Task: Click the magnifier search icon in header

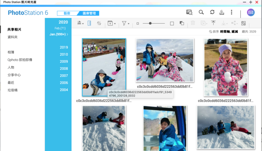Action: pos(201,12)
